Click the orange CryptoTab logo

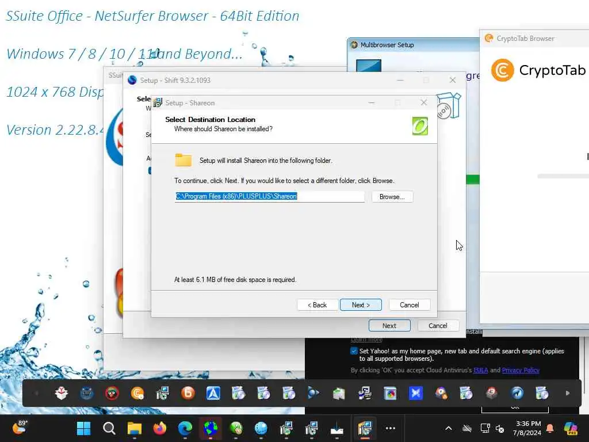pos(503,70)
